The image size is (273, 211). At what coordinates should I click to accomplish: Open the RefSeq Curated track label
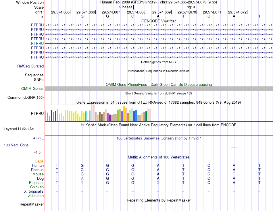point(30,66)
